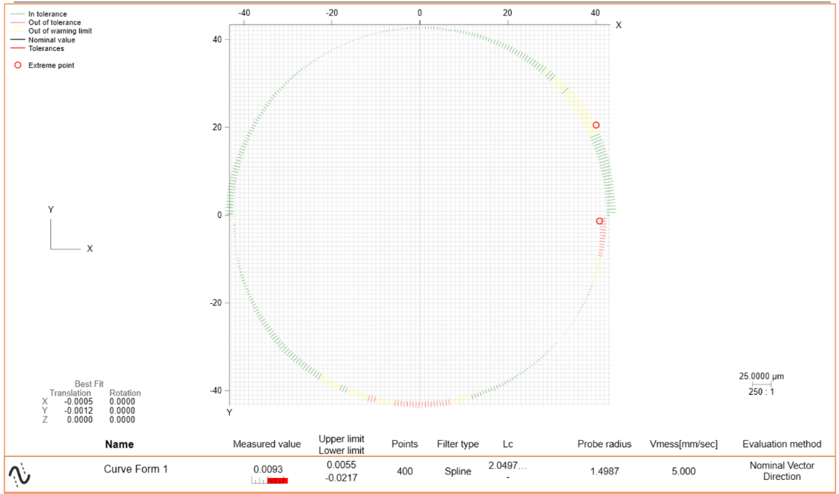Image resolution: width=839 pixels, height=494 pixels.
Task: Click the left axis label '-20'
Action: coord(217,303)
